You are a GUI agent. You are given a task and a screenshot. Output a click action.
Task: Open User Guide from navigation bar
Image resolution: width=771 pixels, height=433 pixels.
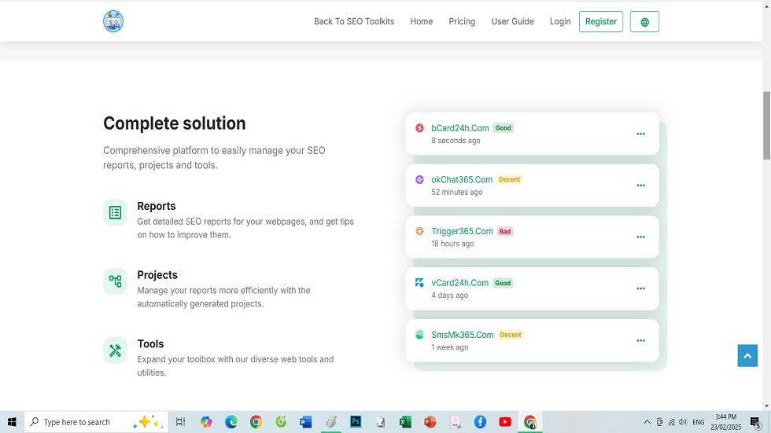(x=512, y=22)
